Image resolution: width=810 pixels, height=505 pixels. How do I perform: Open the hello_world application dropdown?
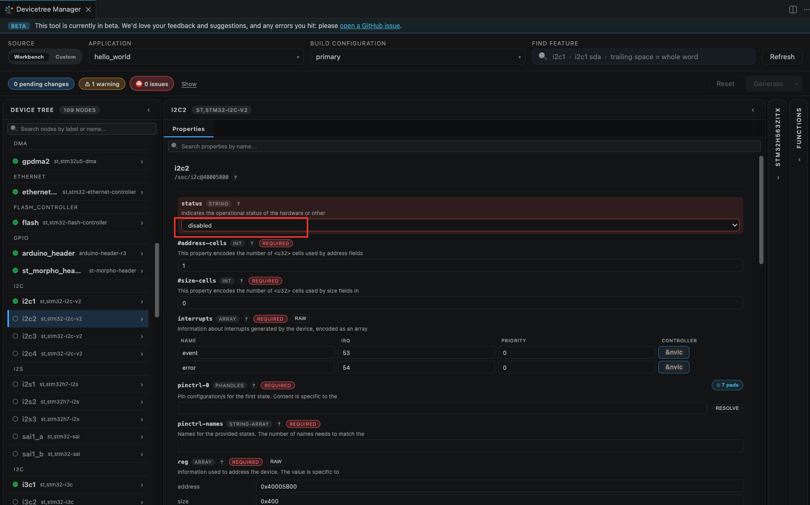point(196,57)
